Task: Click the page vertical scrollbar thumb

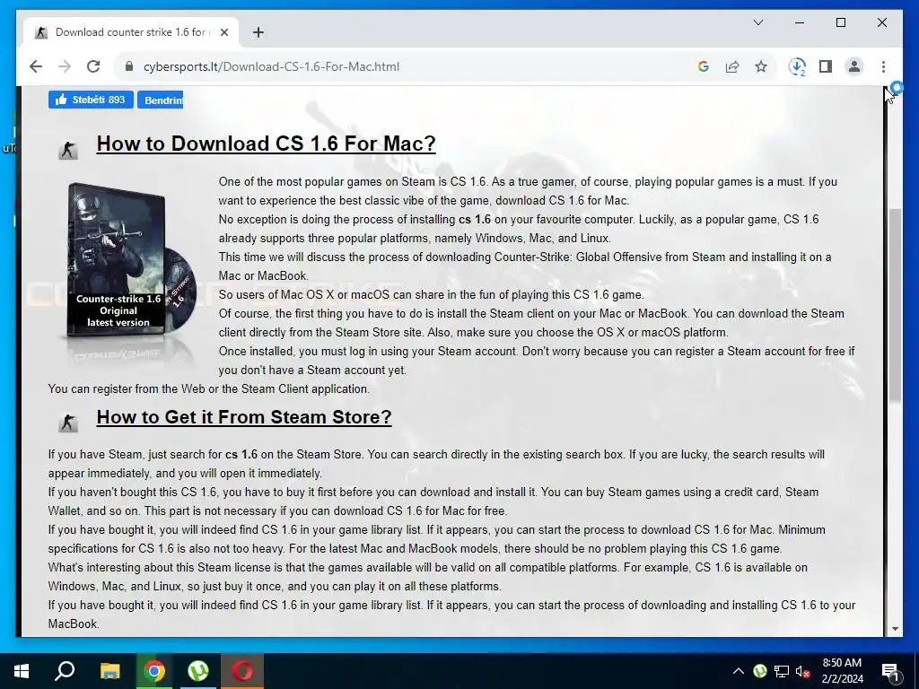Action: (x=895, y=305)
